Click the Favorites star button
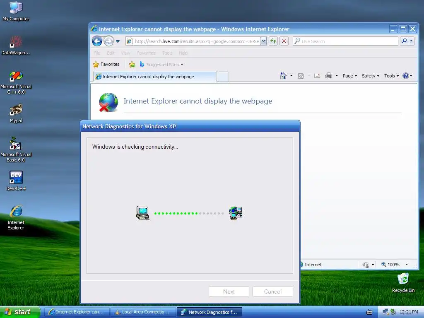The height and width of the screenshot is (318, 424). click(106, 64)
